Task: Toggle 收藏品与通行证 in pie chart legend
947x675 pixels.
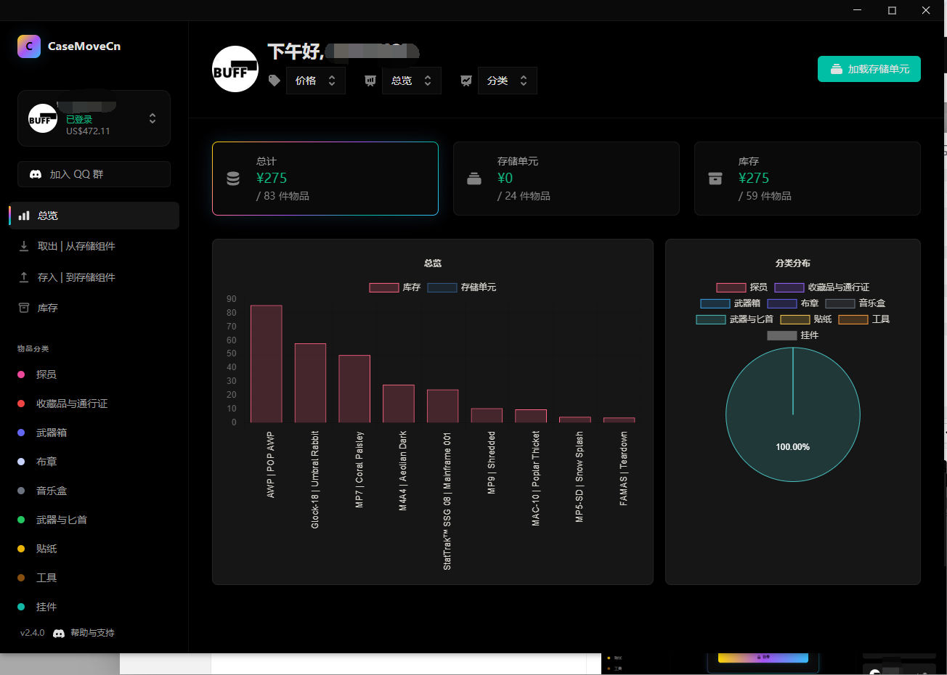Action: click(x=821, y=287)
